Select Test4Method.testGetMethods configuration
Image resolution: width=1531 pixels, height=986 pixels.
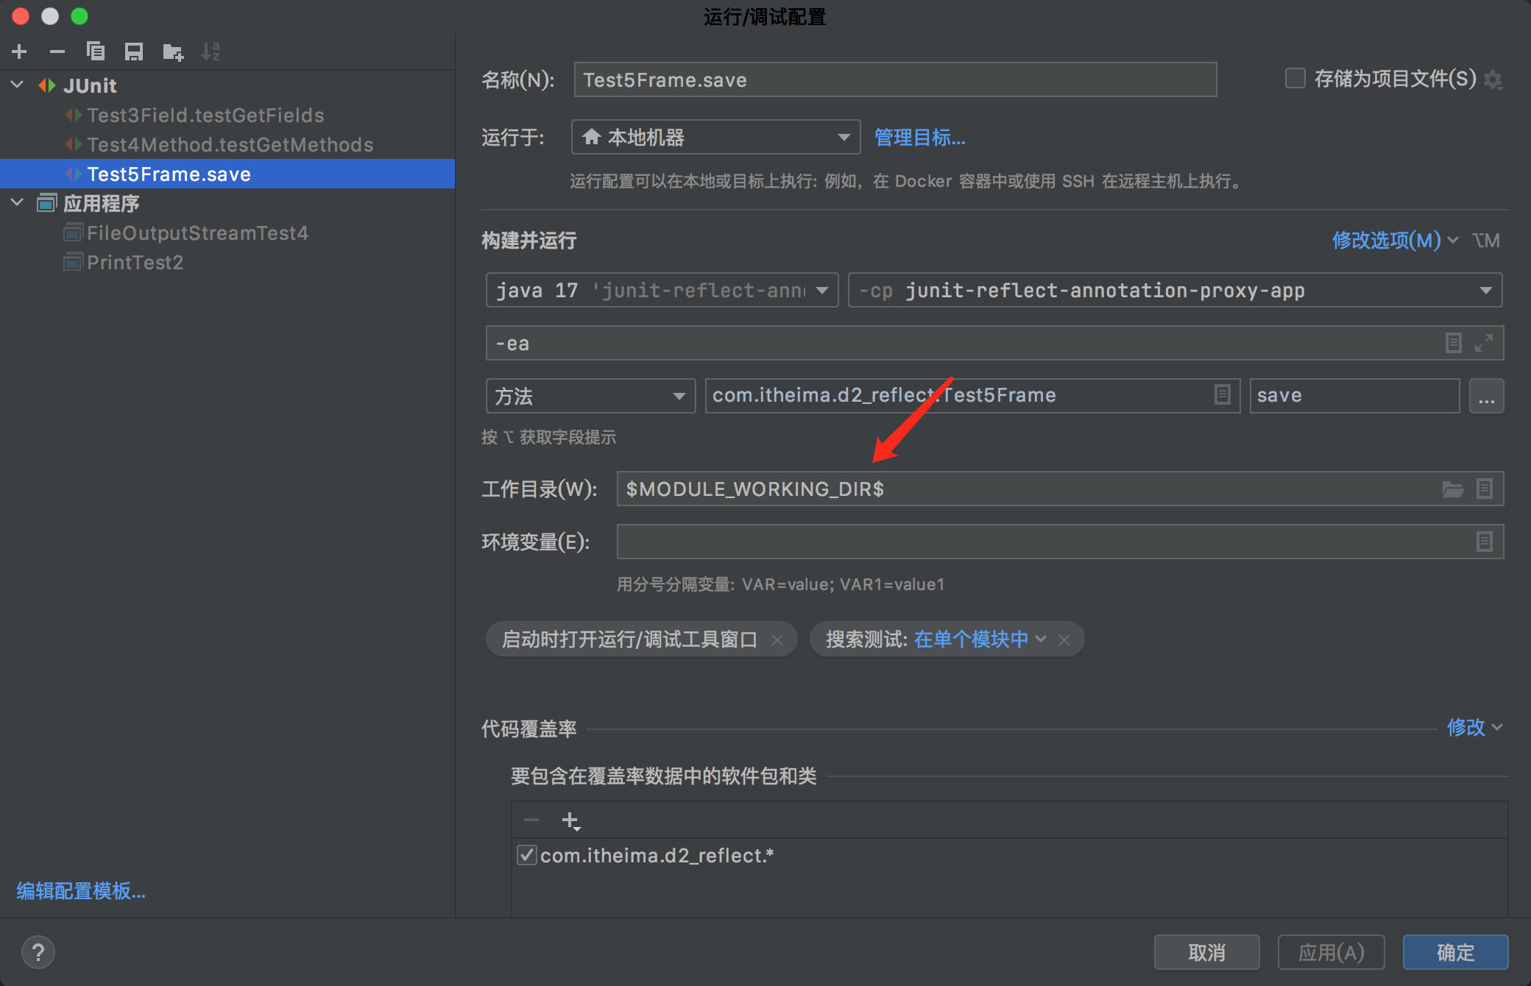(230, 145)
